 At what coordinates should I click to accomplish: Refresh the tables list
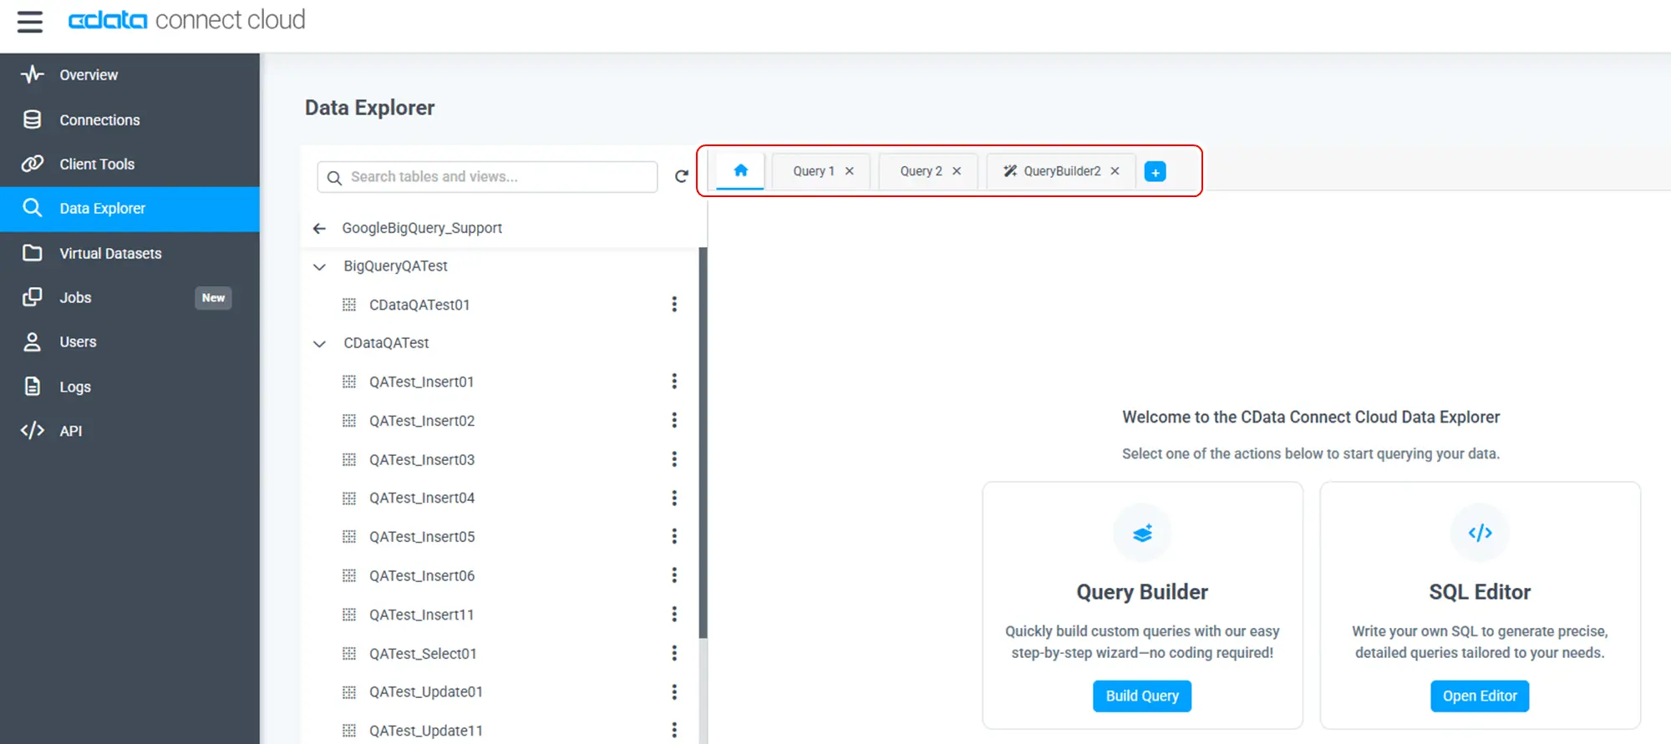click(x=682, y=176)
